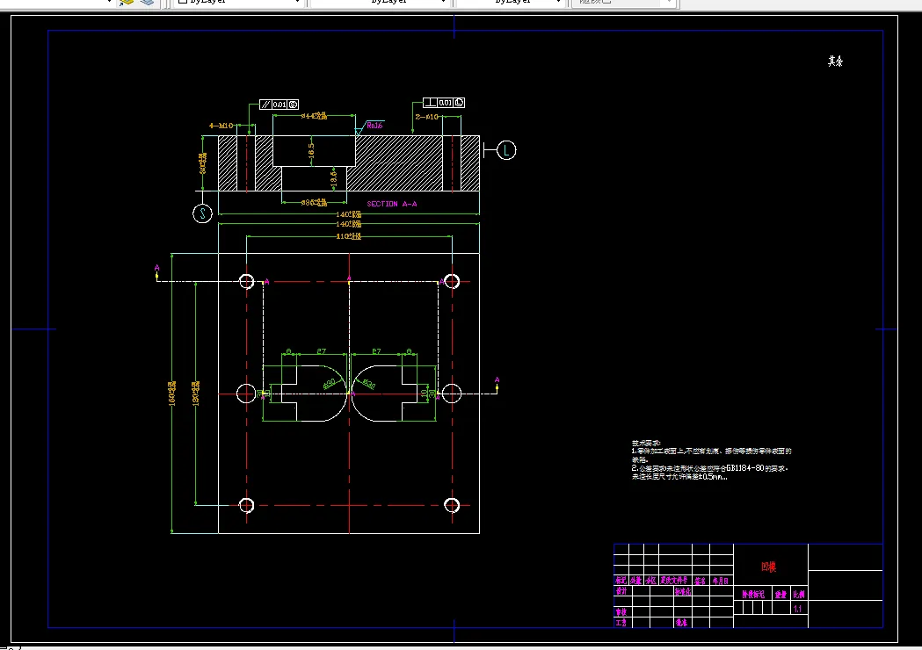The width and height of the screenshot is (922, 650).
Task: Select the Ro1.6 surface roughness symbol
Action: pos(370,127)
